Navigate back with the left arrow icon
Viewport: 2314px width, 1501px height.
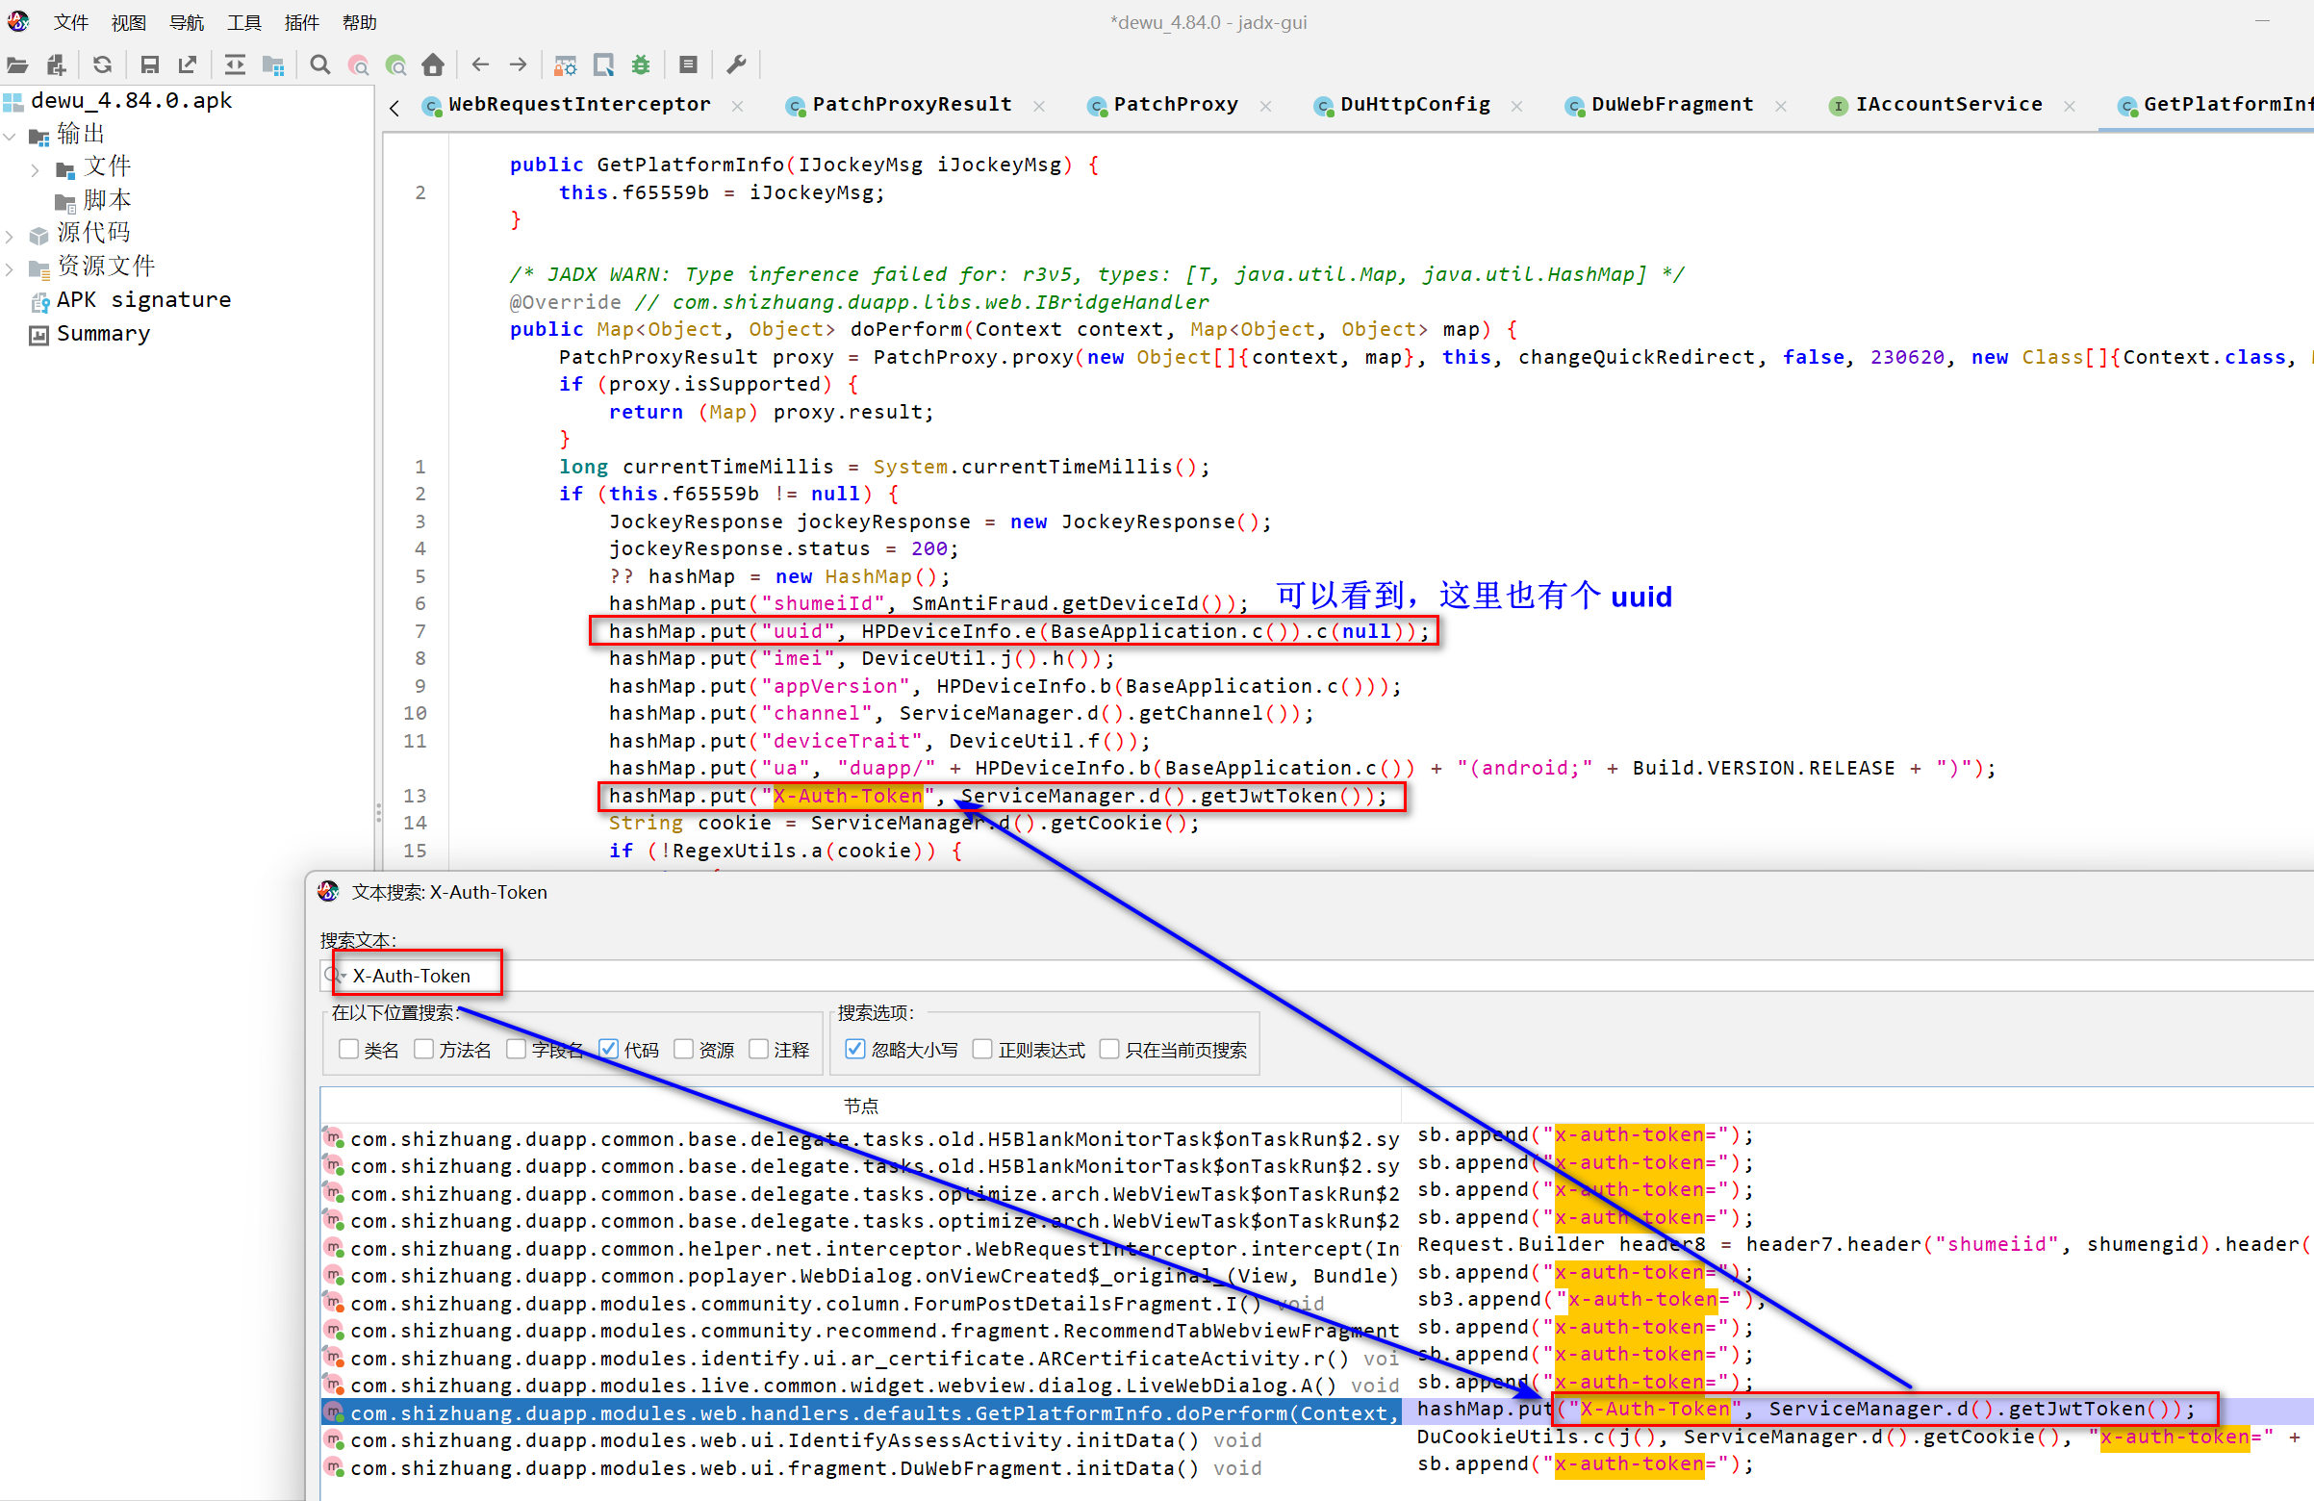click(x=480, y=65)
